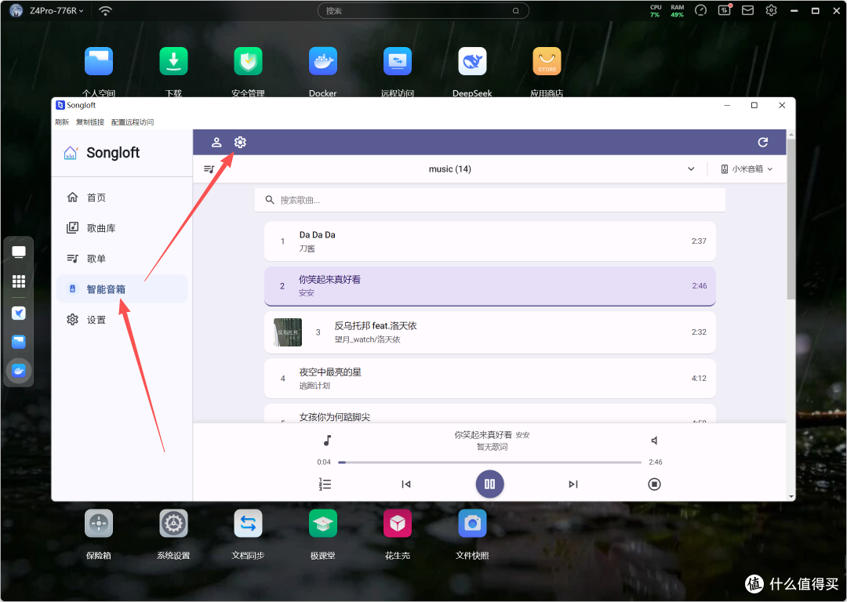The image size is (847, 602).
Task: Skip to the previous track
Action: pos(406,484)
